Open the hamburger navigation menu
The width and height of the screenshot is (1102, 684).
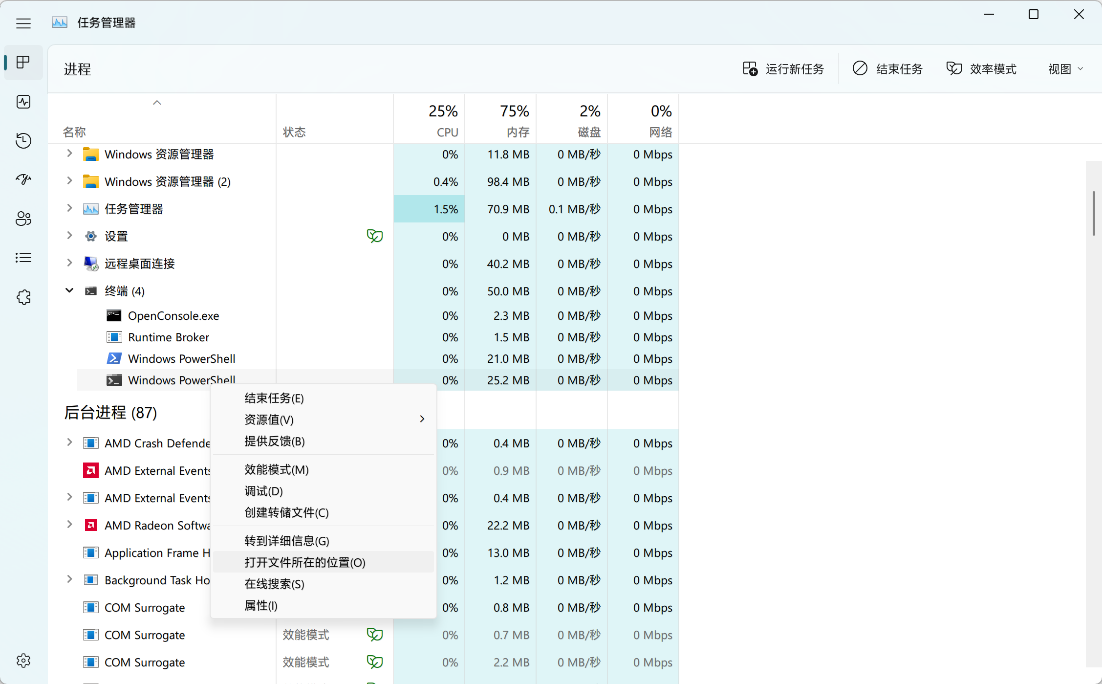[23, 23]
